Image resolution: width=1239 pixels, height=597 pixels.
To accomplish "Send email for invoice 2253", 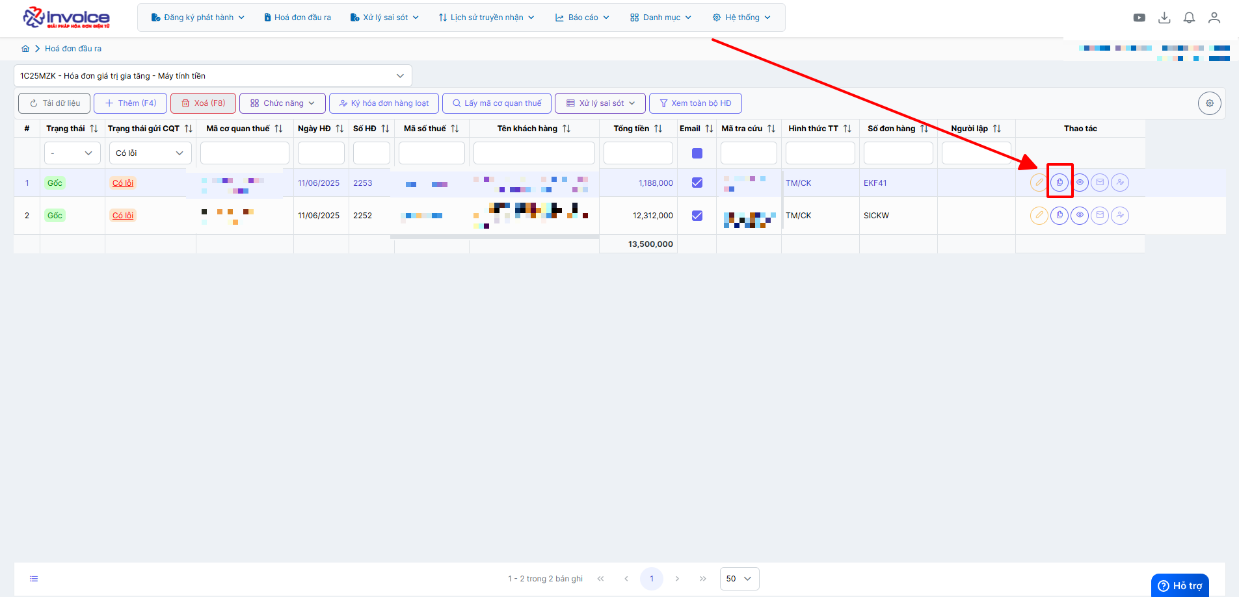I will 1100,183.
